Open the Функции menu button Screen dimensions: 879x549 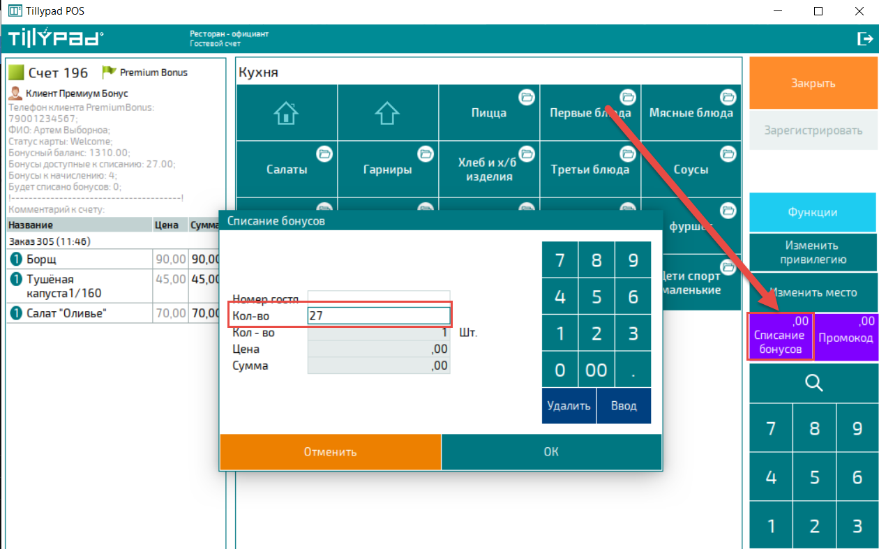click(x=812, y=213)
